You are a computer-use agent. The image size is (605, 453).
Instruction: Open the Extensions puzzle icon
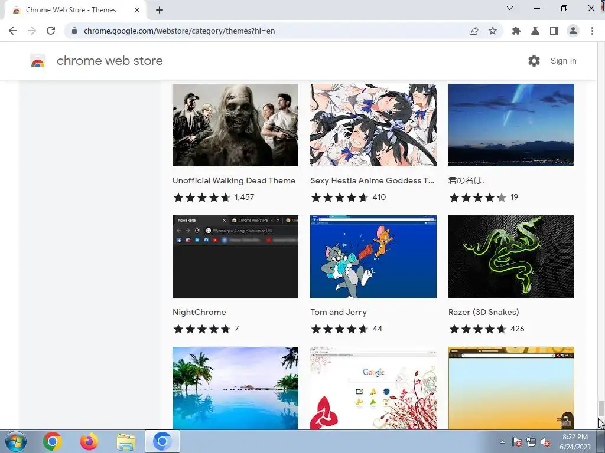tap(516, 31)
